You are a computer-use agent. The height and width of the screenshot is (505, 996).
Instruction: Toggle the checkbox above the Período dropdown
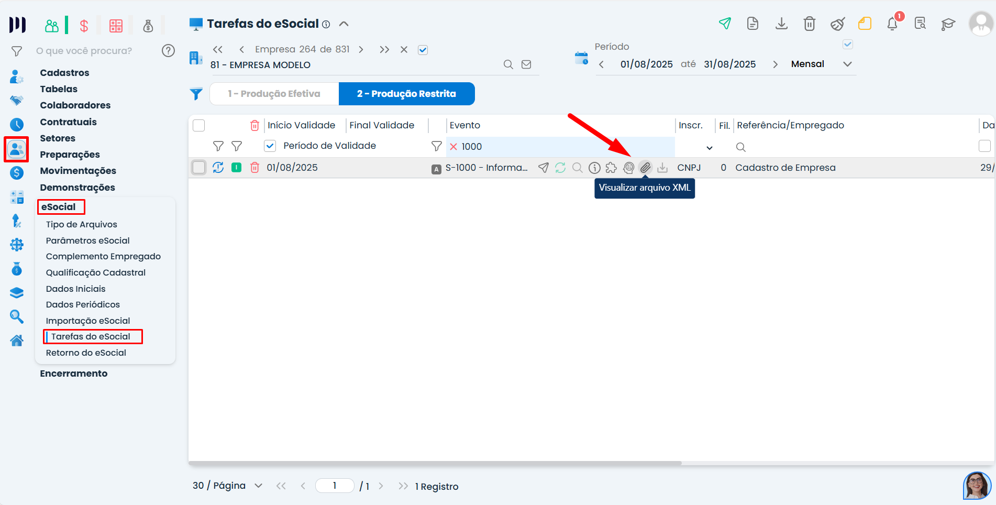pos(848,45)
